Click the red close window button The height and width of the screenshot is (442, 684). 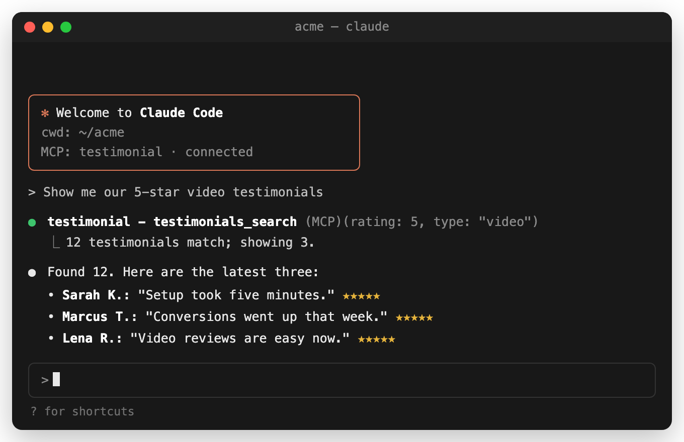pos(30,27)
